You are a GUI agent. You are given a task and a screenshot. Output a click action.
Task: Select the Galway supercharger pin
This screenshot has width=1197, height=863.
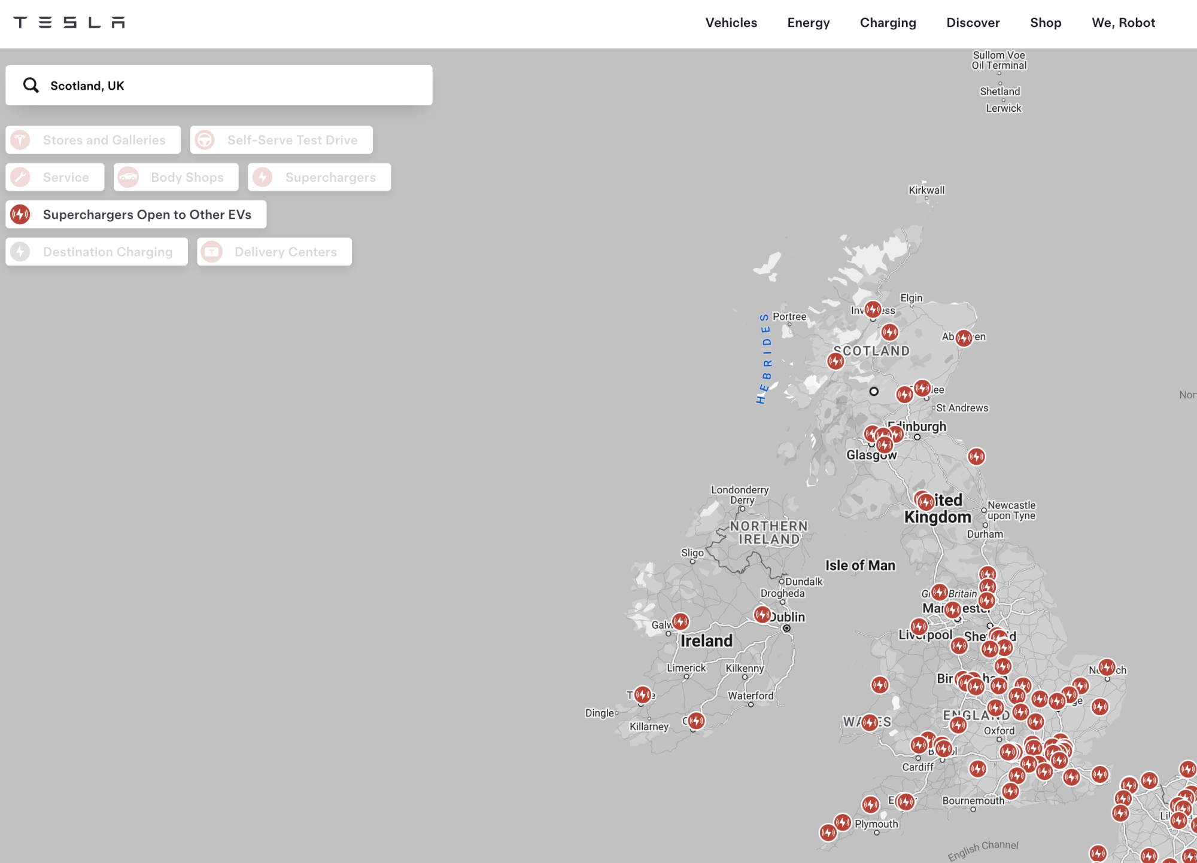(x=680, y=622)
